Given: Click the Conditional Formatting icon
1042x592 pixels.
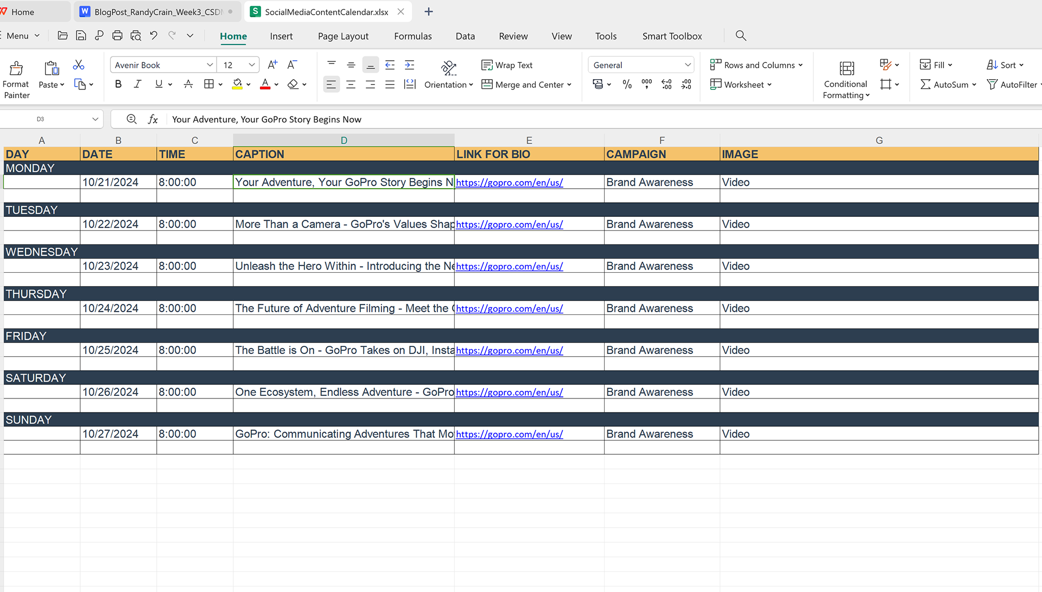Looking at the screenshot, I should coord(847,68).
